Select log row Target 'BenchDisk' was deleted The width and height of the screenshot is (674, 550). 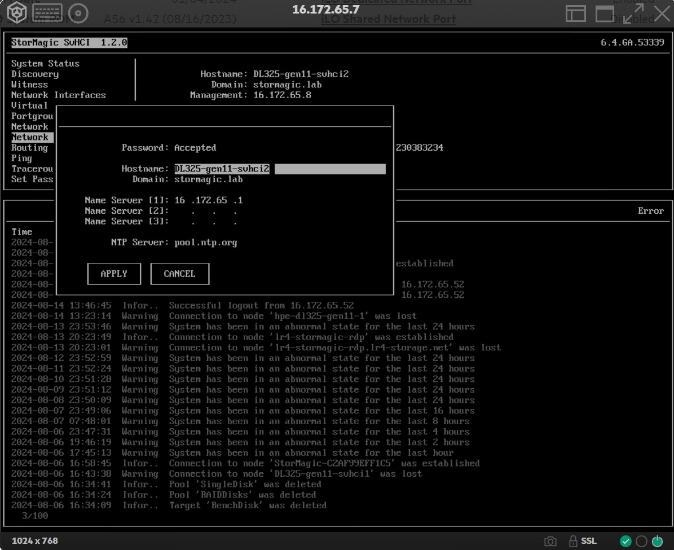pyautogui.click(x=169, y=505)
